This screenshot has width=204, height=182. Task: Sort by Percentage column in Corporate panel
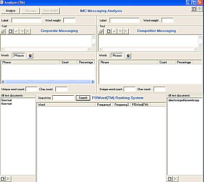pos(86,62)
